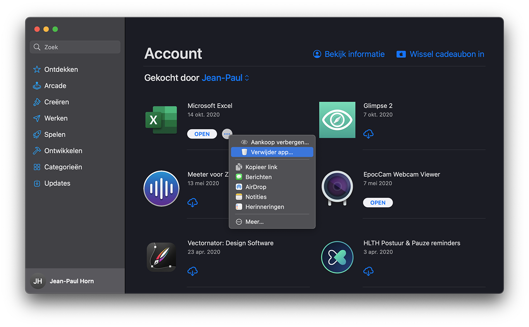Click the 3 apr. 2020 purchase date
This screenshot has width=529, height=327.
tap(378, 252)
